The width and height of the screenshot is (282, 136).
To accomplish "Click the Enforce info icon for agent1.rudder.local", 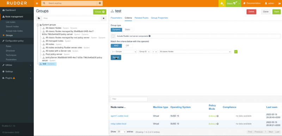I will [x=217, y=116].
